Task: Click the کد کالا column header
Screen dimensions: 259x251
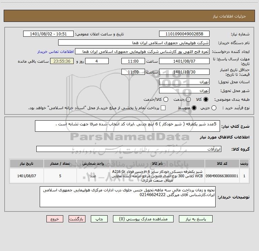Action: pos(222,163)
